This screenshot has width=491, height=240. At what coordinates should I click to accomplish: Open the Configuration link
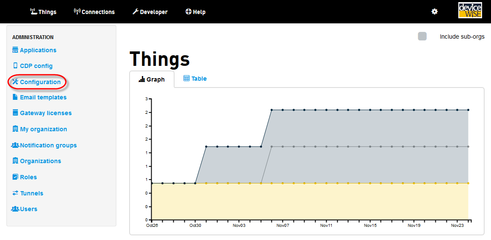40,82
